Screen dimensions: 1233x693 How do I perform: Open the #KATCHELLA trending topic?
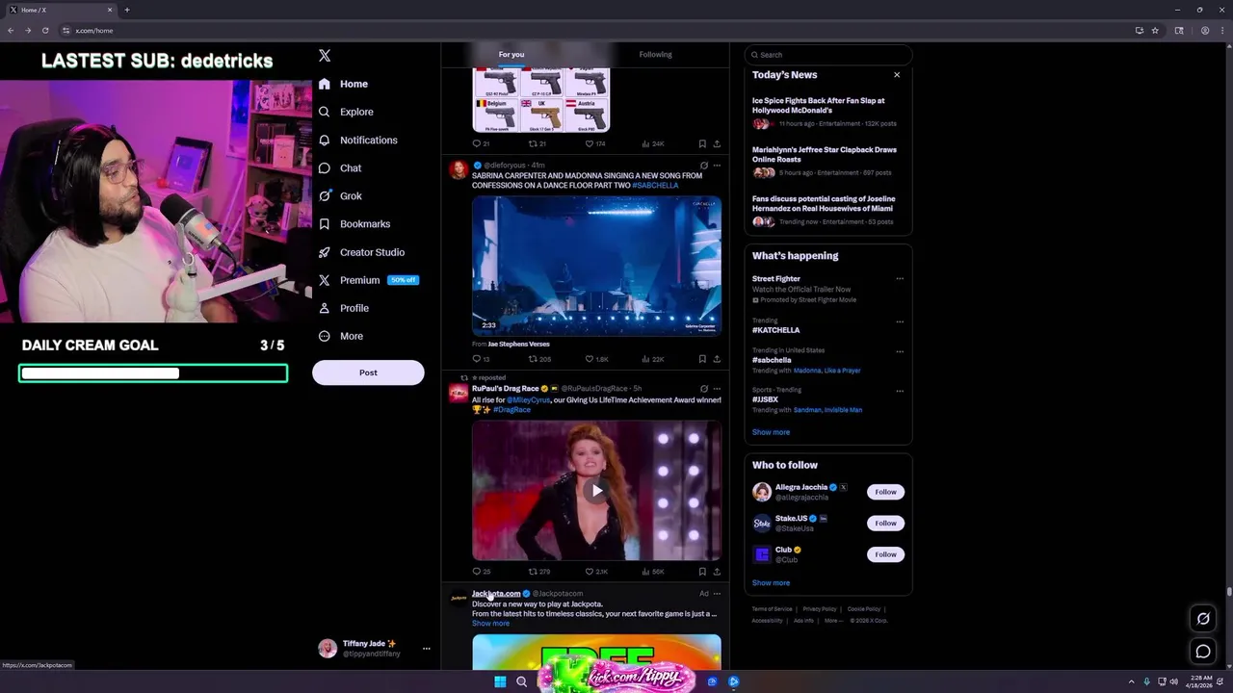tap(776, 330)
